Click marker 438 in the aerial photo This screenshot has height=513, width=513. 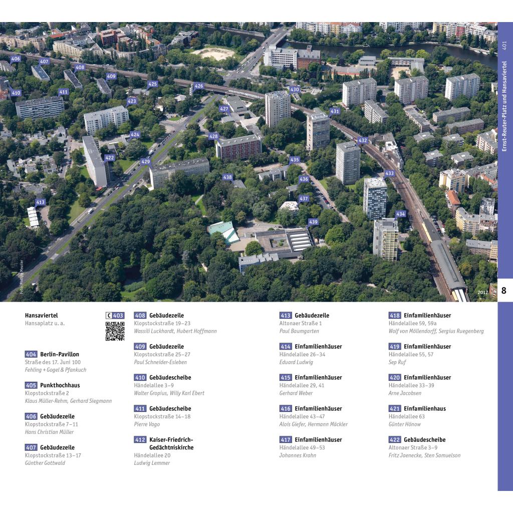coord(227,177)
